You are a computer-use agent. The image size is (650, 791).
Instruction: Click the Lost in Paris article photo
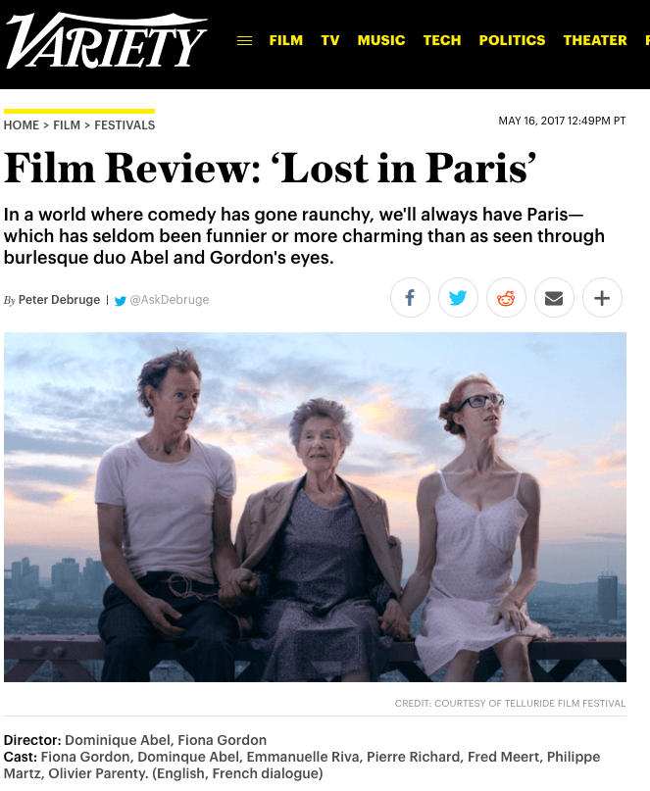(x=315, y=507)
